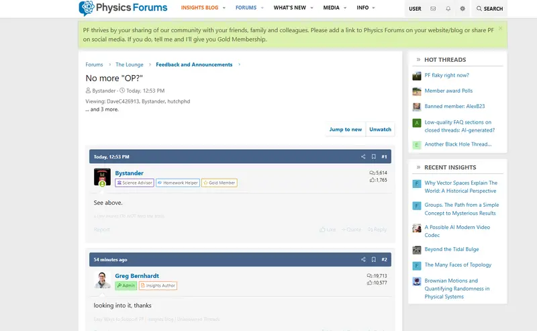The width and height of the screenshot is (537, 331).
Task: Share post #1 via share icon
Action: [363, 156]
